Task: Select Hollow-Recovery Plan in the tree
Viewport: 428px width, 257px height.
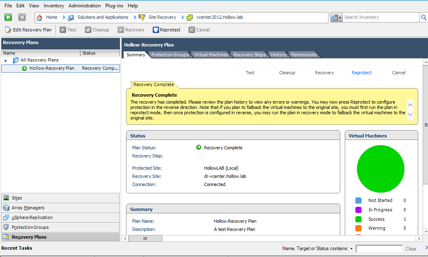Action: pos(51,68)
